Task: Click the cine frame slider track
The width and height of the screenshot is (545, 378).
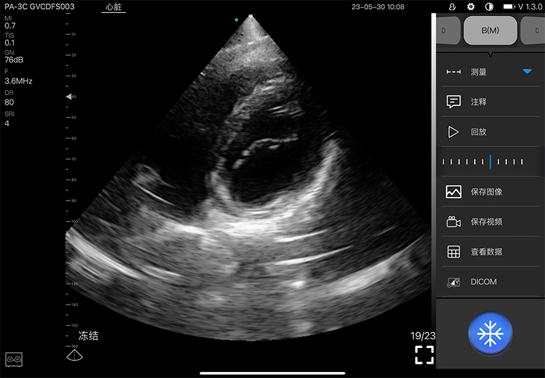Action: click(x=482, y=162)
